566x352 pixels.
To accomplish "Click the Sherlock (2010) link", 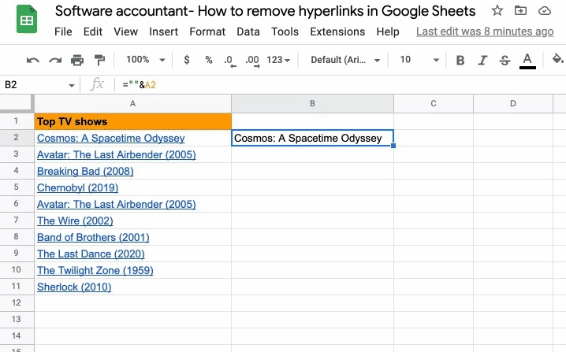I will tap(74, 287).
